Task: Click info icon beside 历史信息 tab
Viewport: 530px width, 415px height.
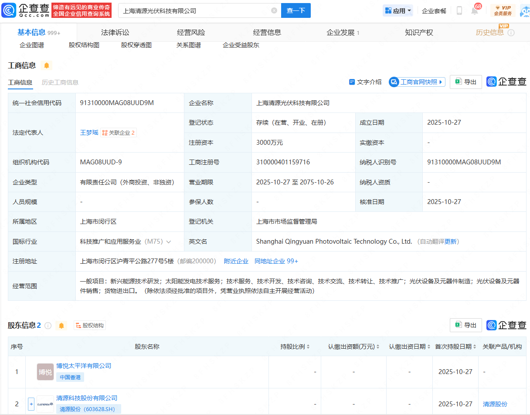Action: pos(511,33)
